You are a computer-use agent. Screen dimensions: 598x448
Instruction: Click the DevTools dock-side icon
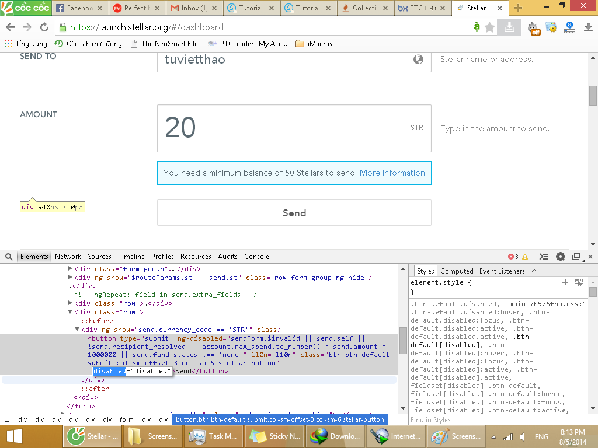click(576, 257)
